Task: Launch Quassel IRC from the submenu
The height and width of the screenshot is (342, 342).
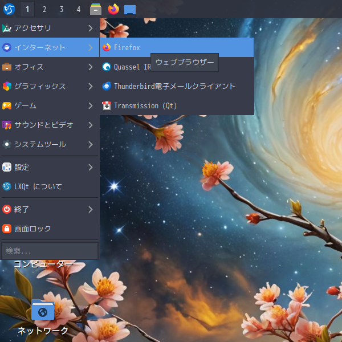Action: (x=177, y=67)
